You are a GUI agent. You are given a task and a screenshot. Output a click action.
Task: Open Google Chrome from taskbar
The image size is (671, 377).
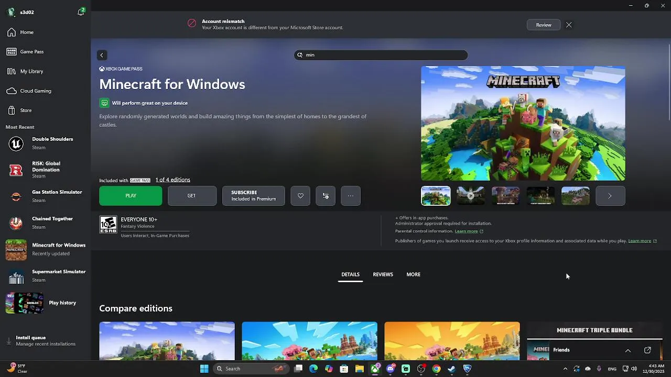[436, 369]
